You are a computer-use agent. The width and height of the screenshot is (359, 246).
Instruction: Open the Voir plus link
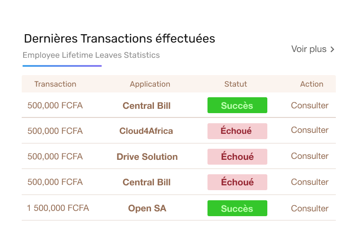(309, 49)
